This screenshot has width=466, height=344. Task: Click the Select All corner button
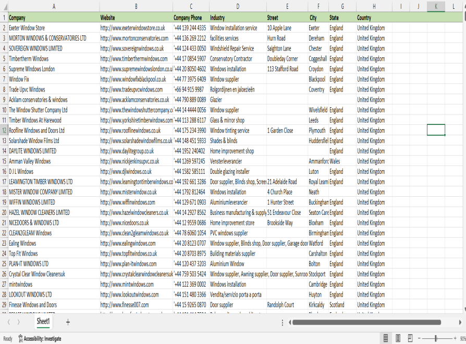4,6
